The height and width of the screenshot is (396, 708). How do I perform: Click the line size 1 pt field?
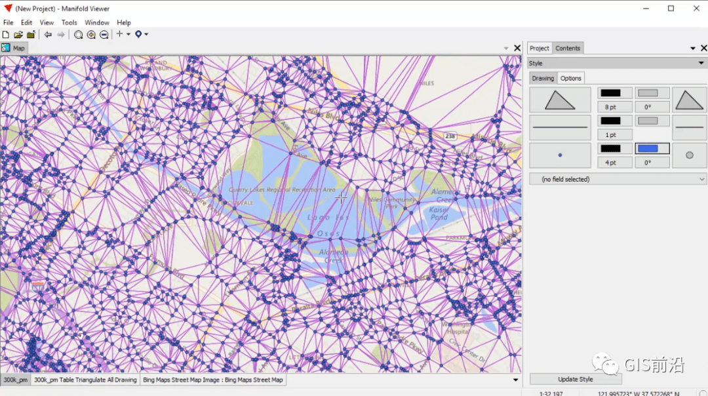click(x=614, y=135)
